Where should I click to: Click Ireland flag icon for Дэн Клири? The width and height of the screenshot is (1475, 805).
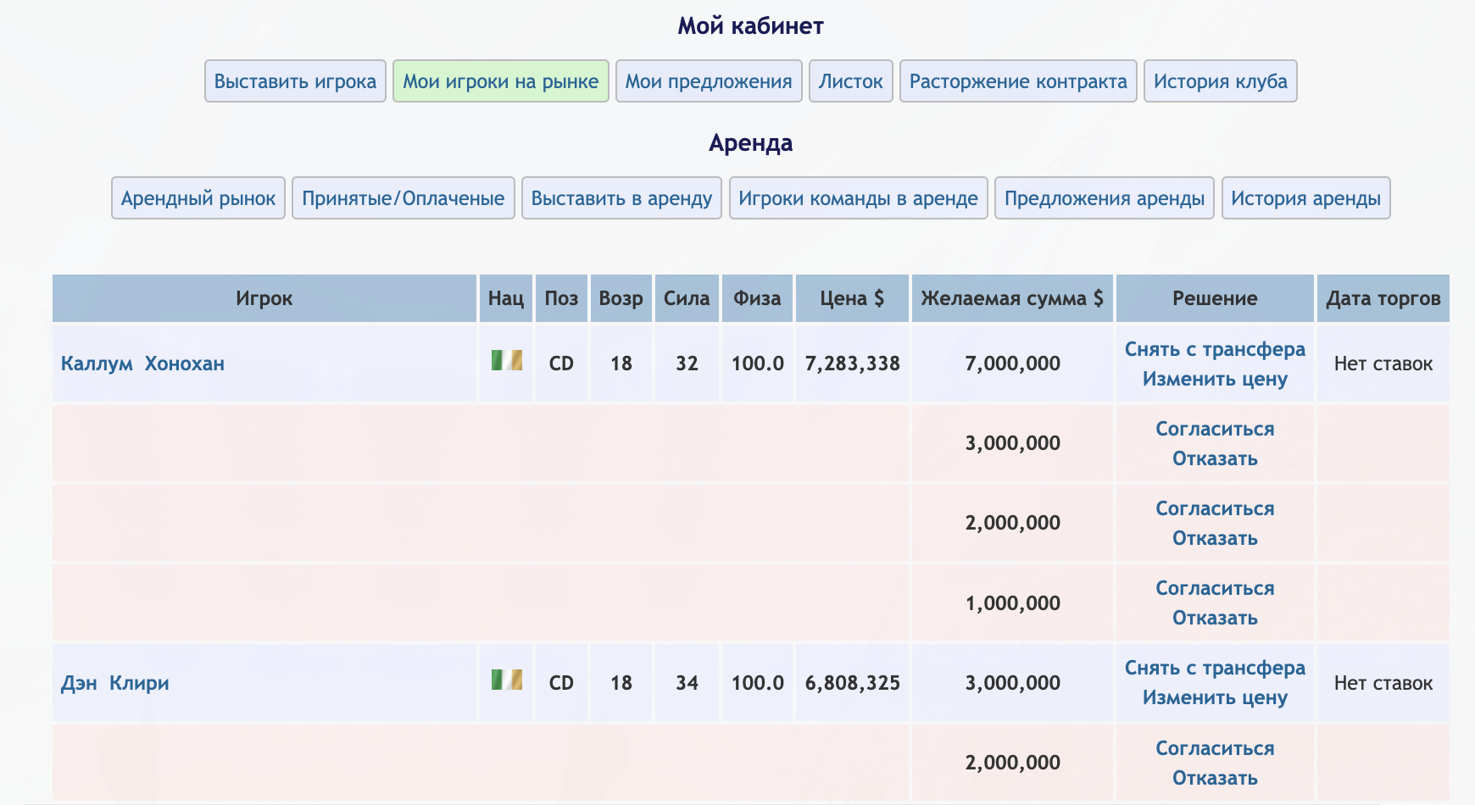506,680
